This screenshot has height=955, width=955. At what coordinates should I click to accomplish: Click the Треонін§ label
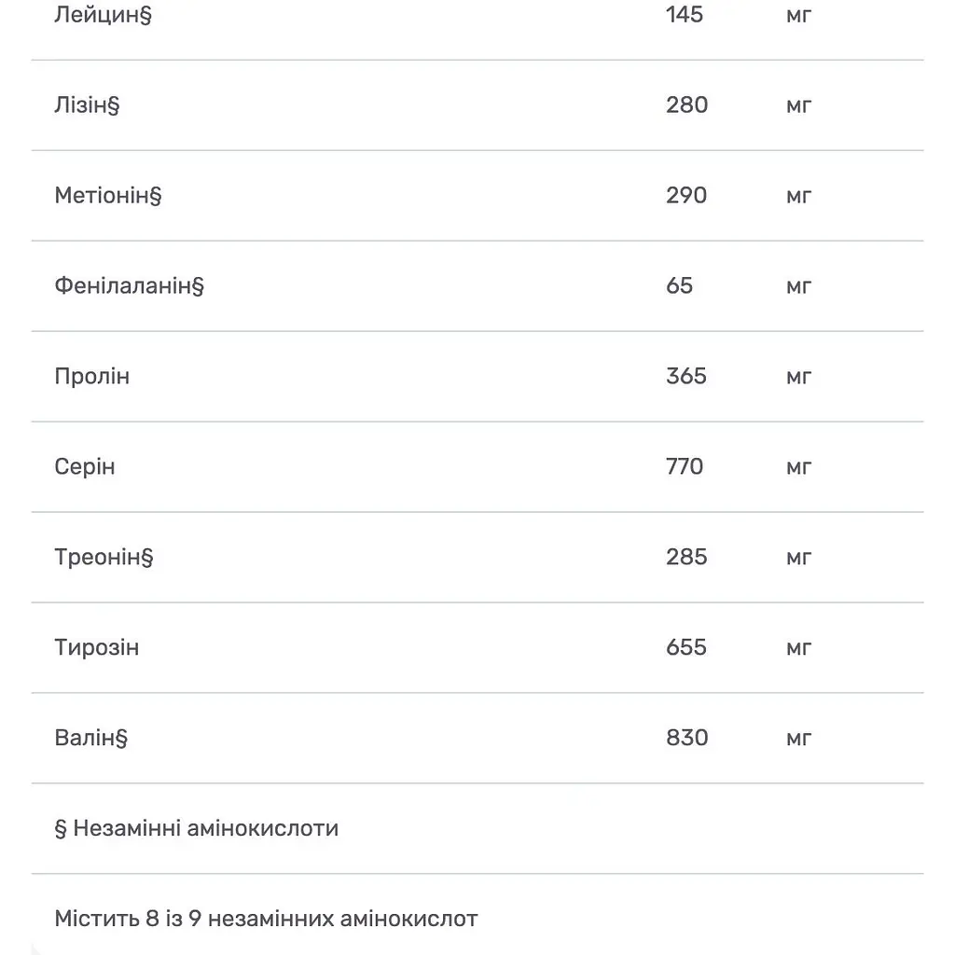104,558
